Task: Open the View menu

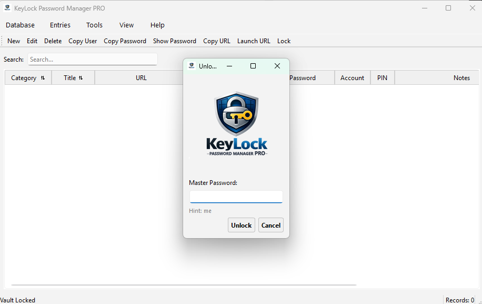Action: click(x=126, y=25)
